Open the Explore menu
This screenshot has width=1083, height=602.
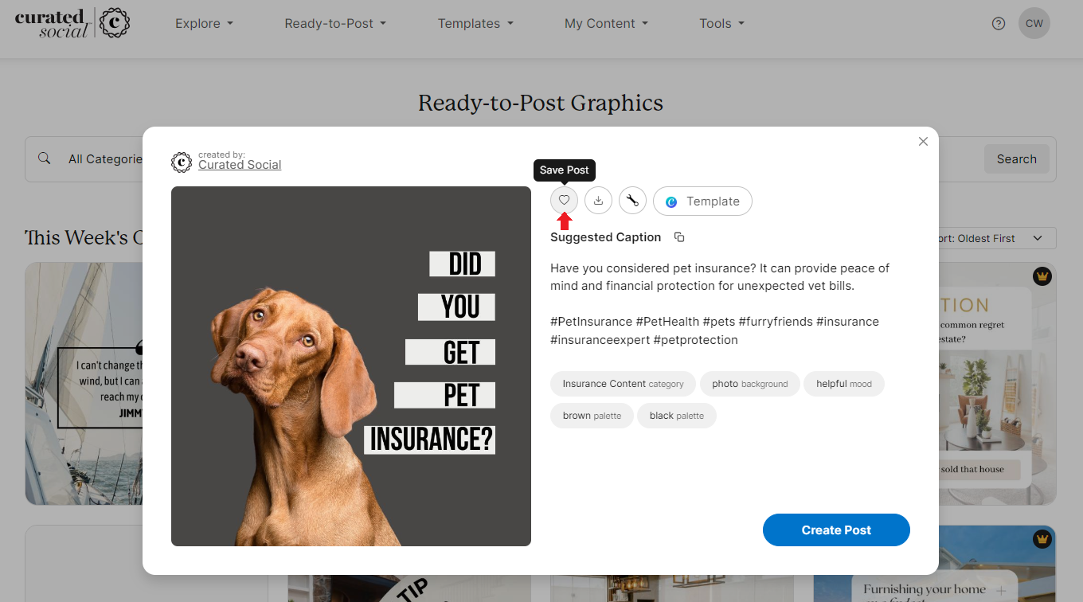click(205, 24)
